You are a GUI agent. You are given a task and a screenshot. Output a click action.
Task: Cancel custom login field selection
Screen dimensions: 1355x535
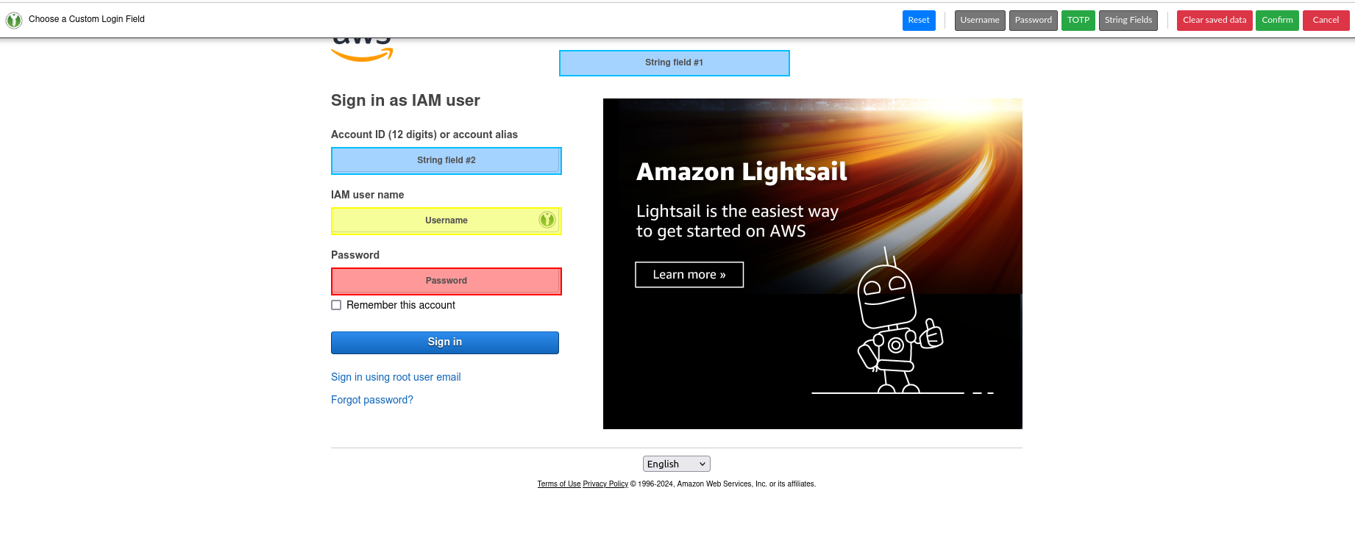click(x=1326, y=21)
